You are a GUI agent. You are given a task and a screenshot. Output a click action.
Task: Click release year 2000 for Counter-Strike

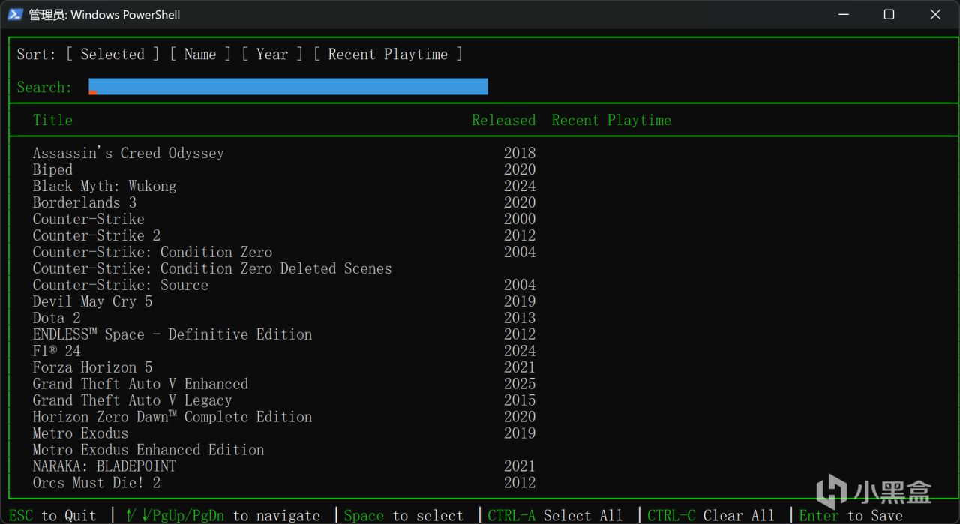[520, 219]
